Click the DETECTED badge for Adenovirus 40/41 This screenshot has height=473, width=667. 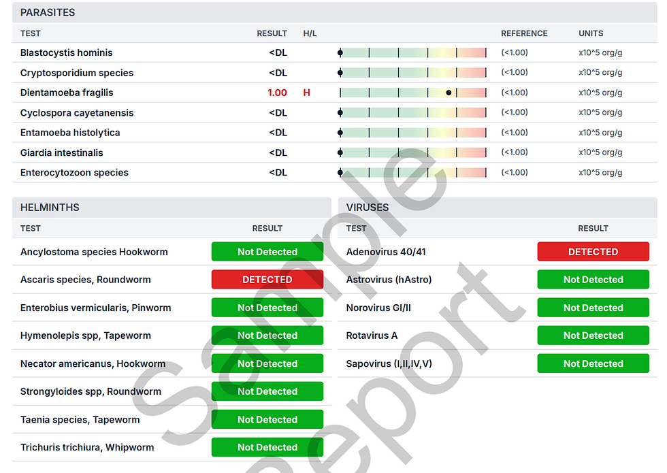[x=593, y=252]
